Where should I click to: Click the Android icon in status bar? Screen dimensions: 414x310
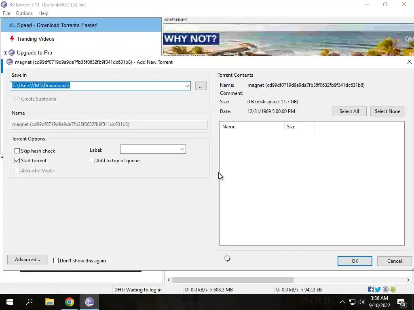pos(393,289)
